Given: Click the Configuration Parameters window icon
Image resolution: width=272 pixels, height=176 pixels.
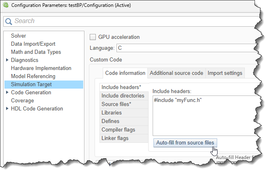Looking at the screenshot, I should tap(5, 6).
